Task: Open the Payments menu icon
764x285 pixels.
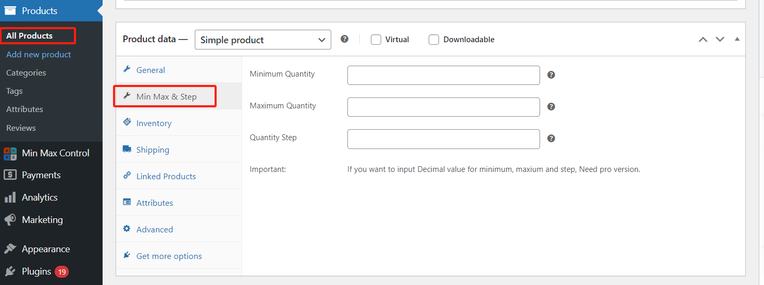Action: [x=10, y=175]
